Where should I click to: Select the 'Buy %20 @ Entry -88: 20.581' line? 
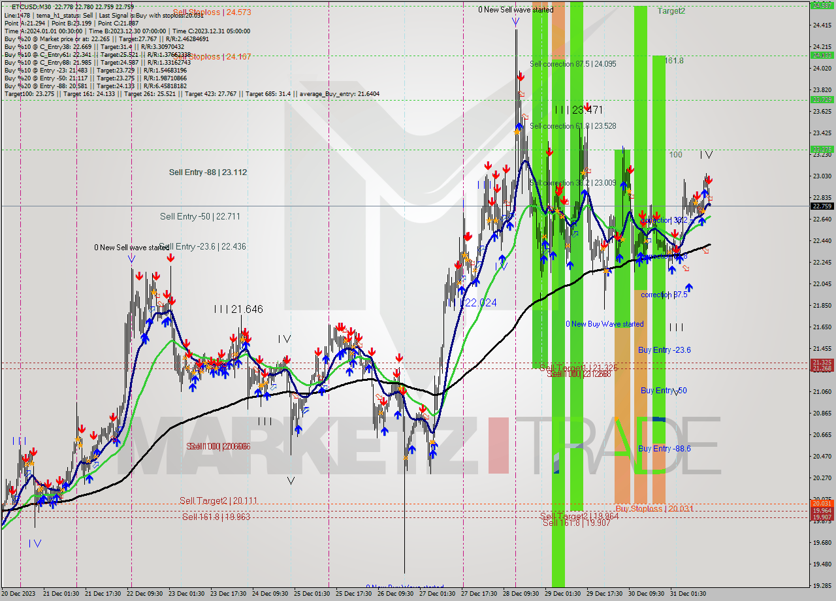pyautogui.click(x=95, y=86)
